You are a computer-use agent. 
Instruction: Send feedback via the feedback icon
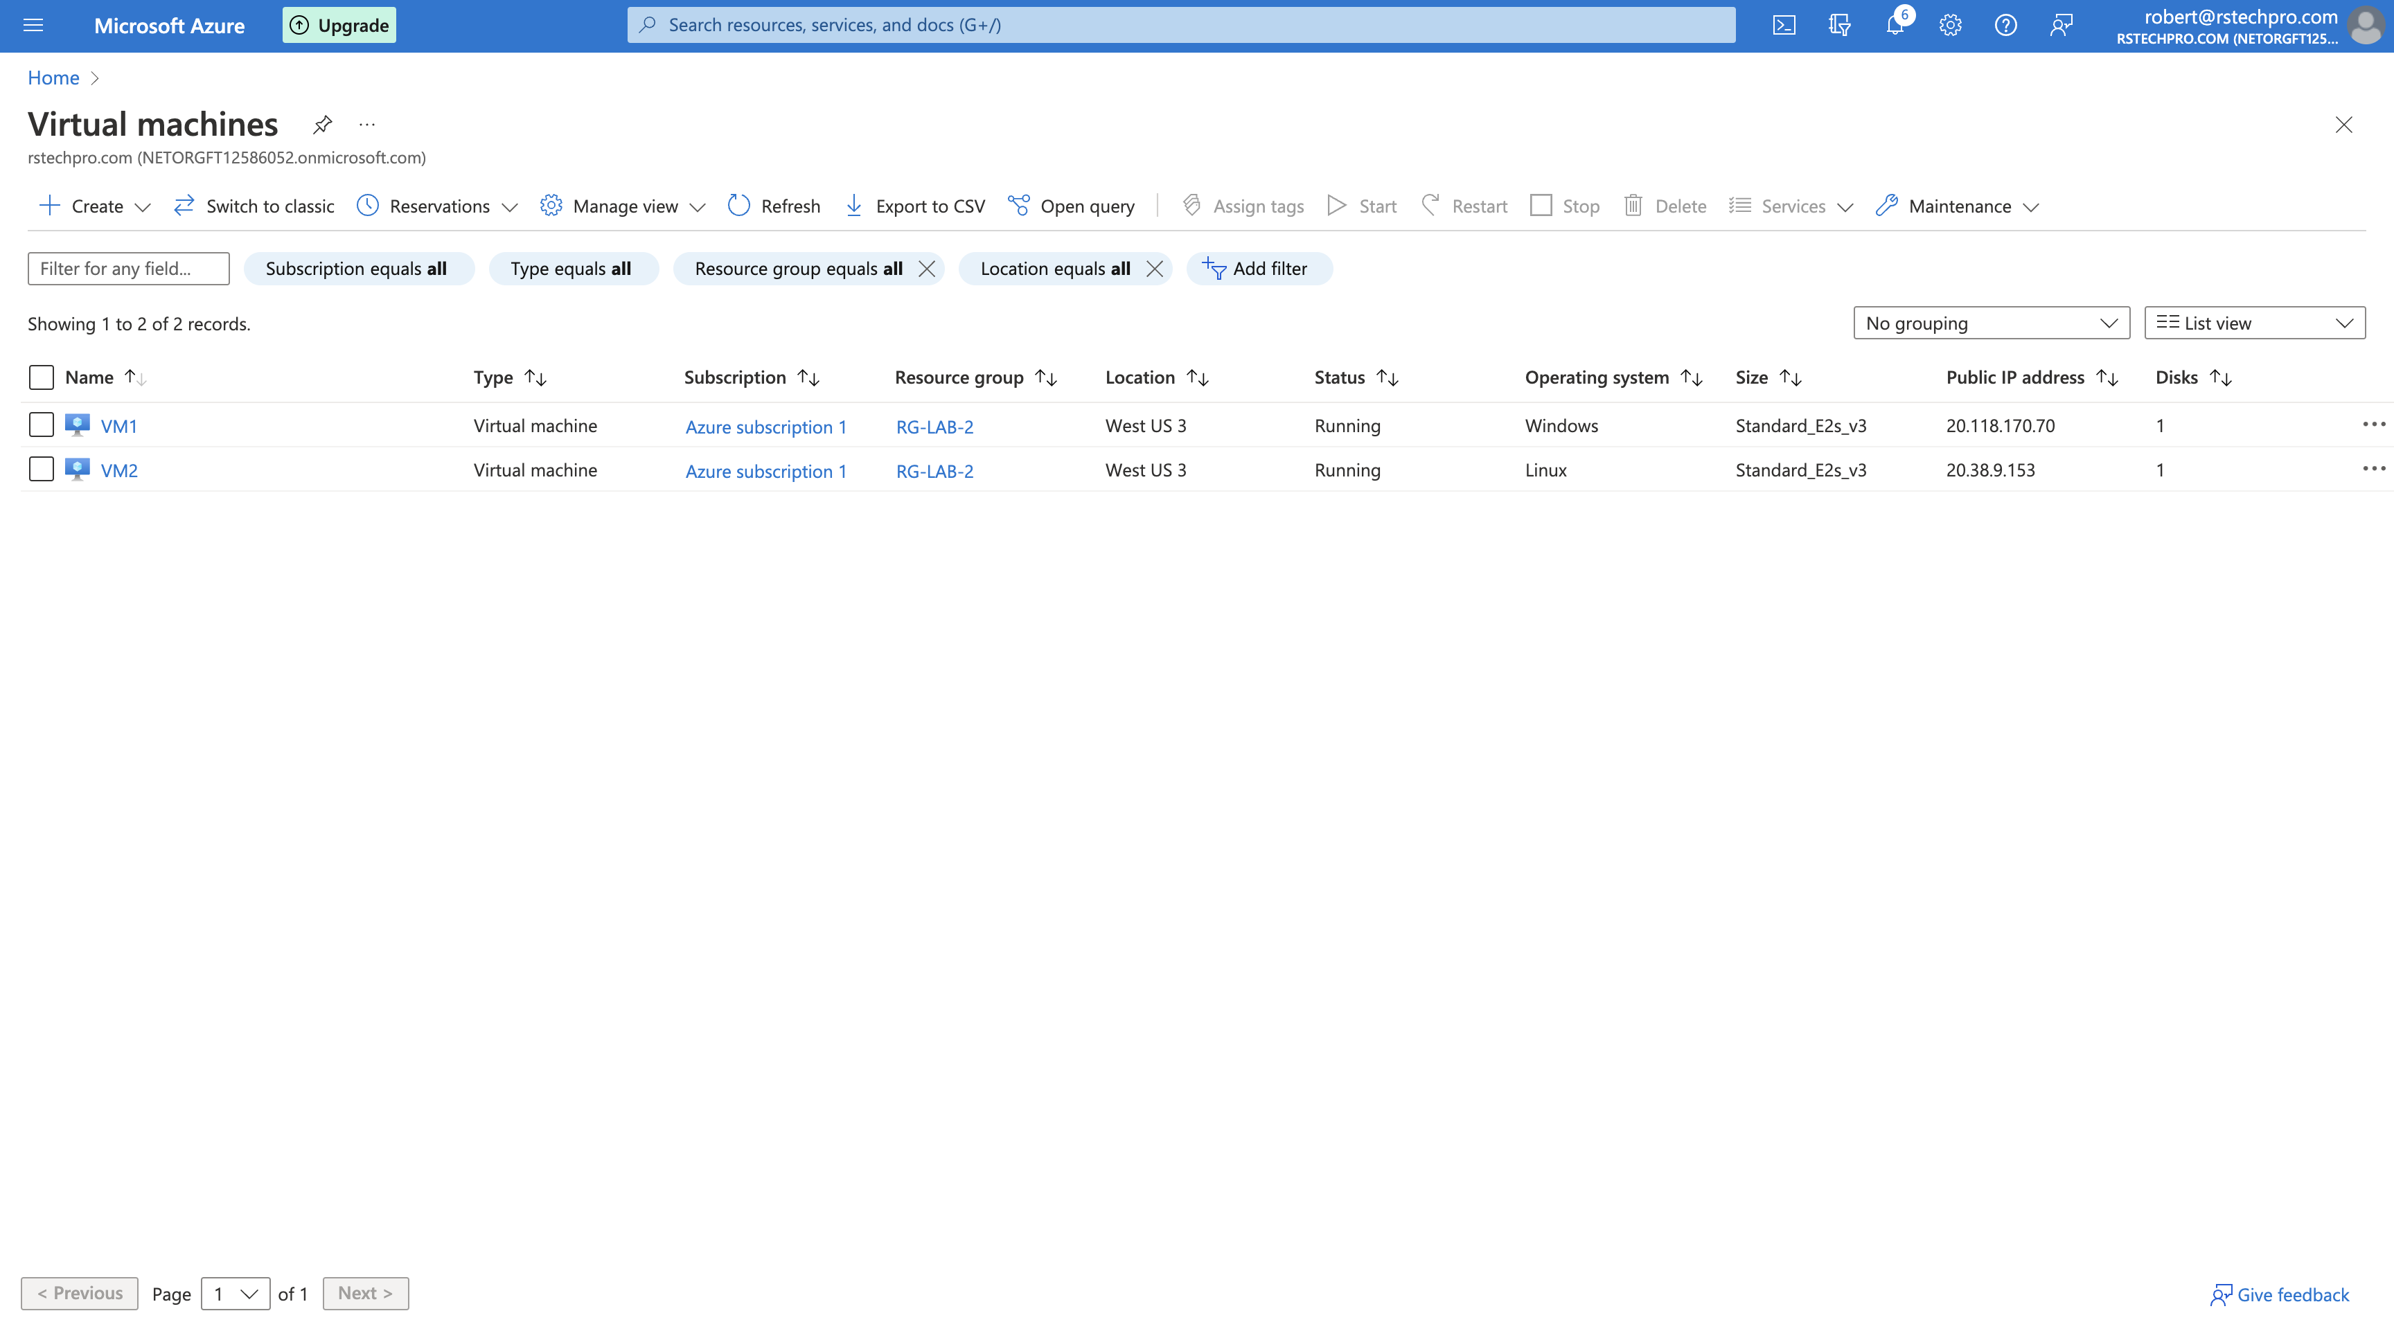(x=2061, y=25)
